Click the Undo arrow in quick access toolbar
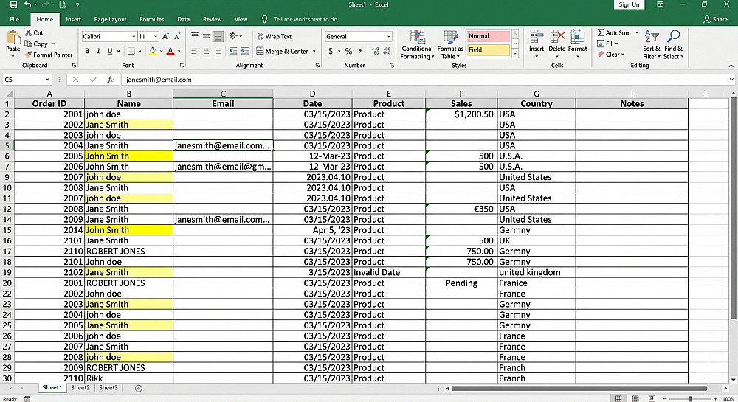 28,4
